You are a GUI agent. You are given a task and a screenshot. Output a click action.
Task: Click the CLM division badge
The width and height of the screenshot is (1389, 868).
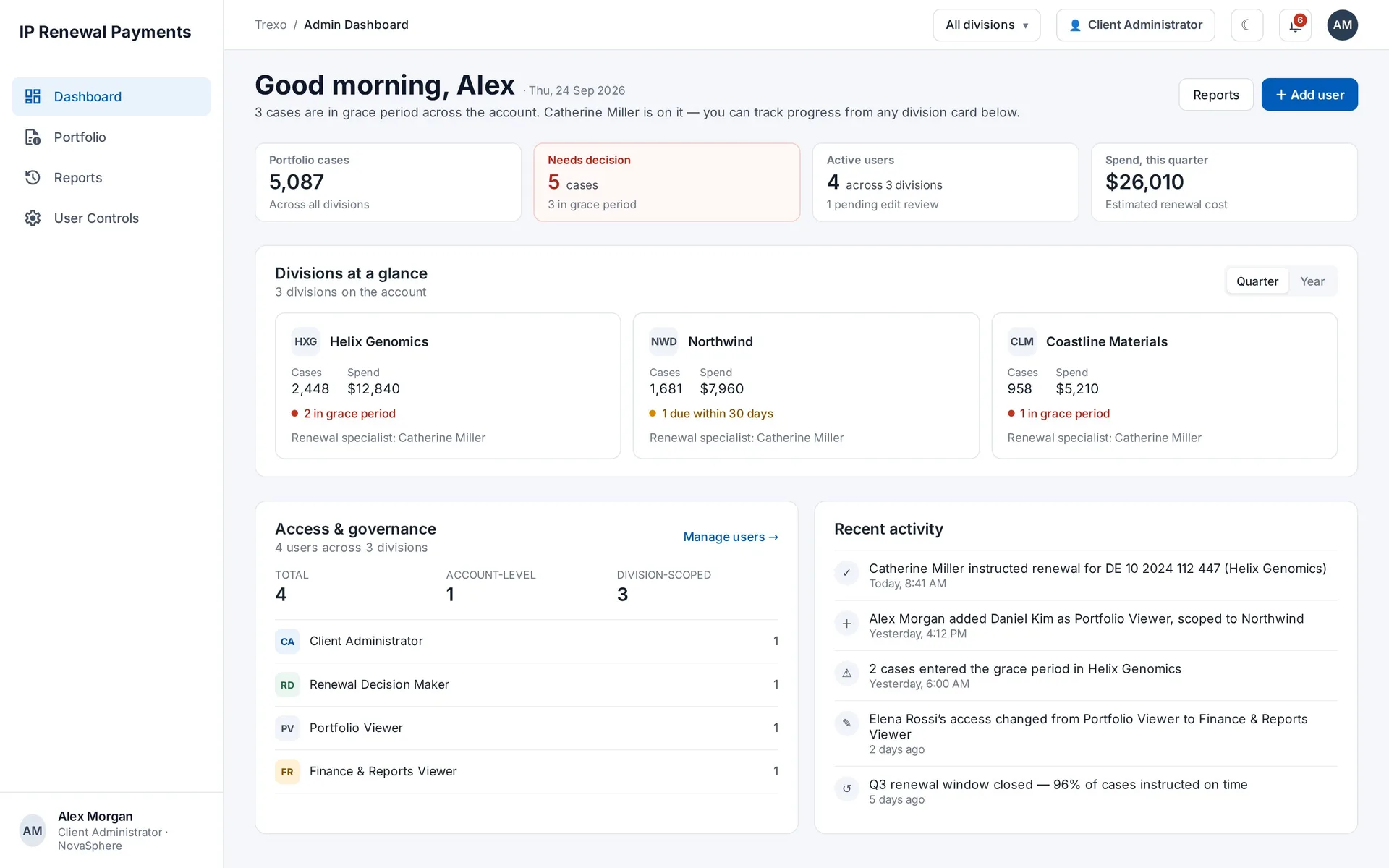[1021, 341]
